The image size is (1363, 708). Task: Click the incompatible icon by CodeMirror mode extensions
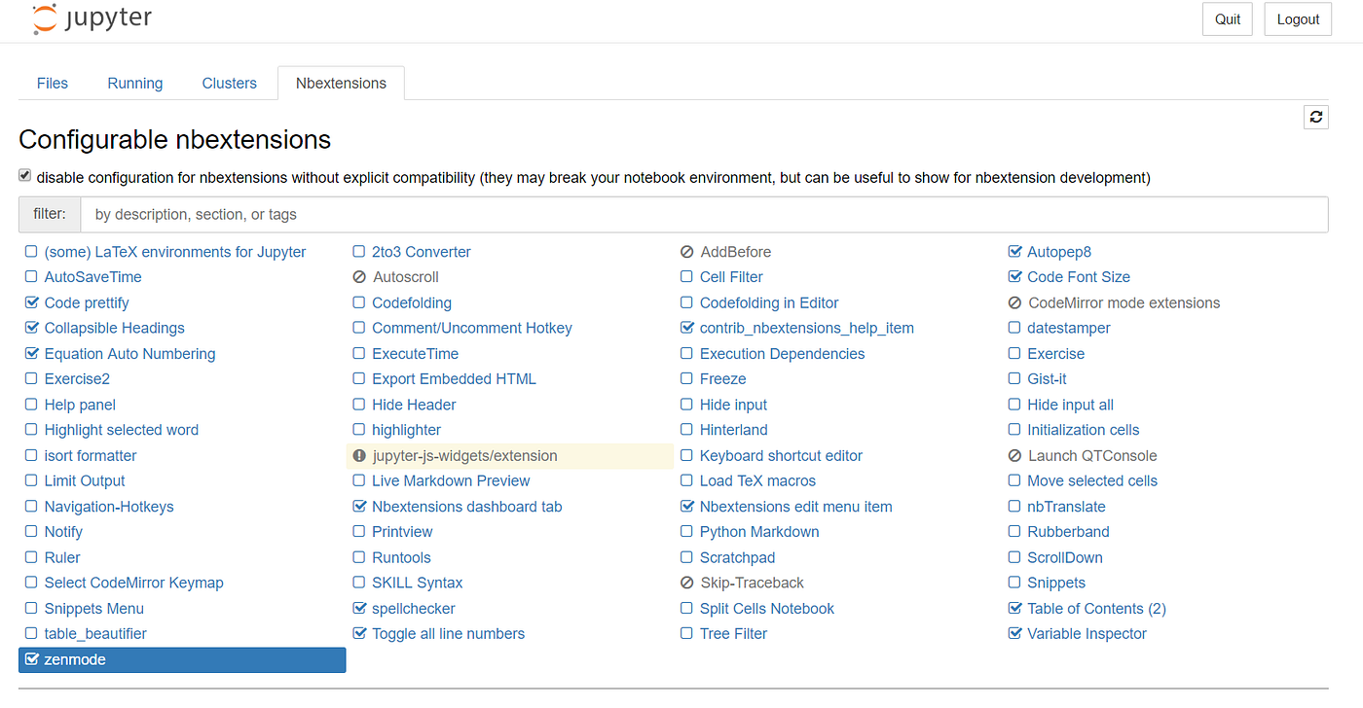1015,302
